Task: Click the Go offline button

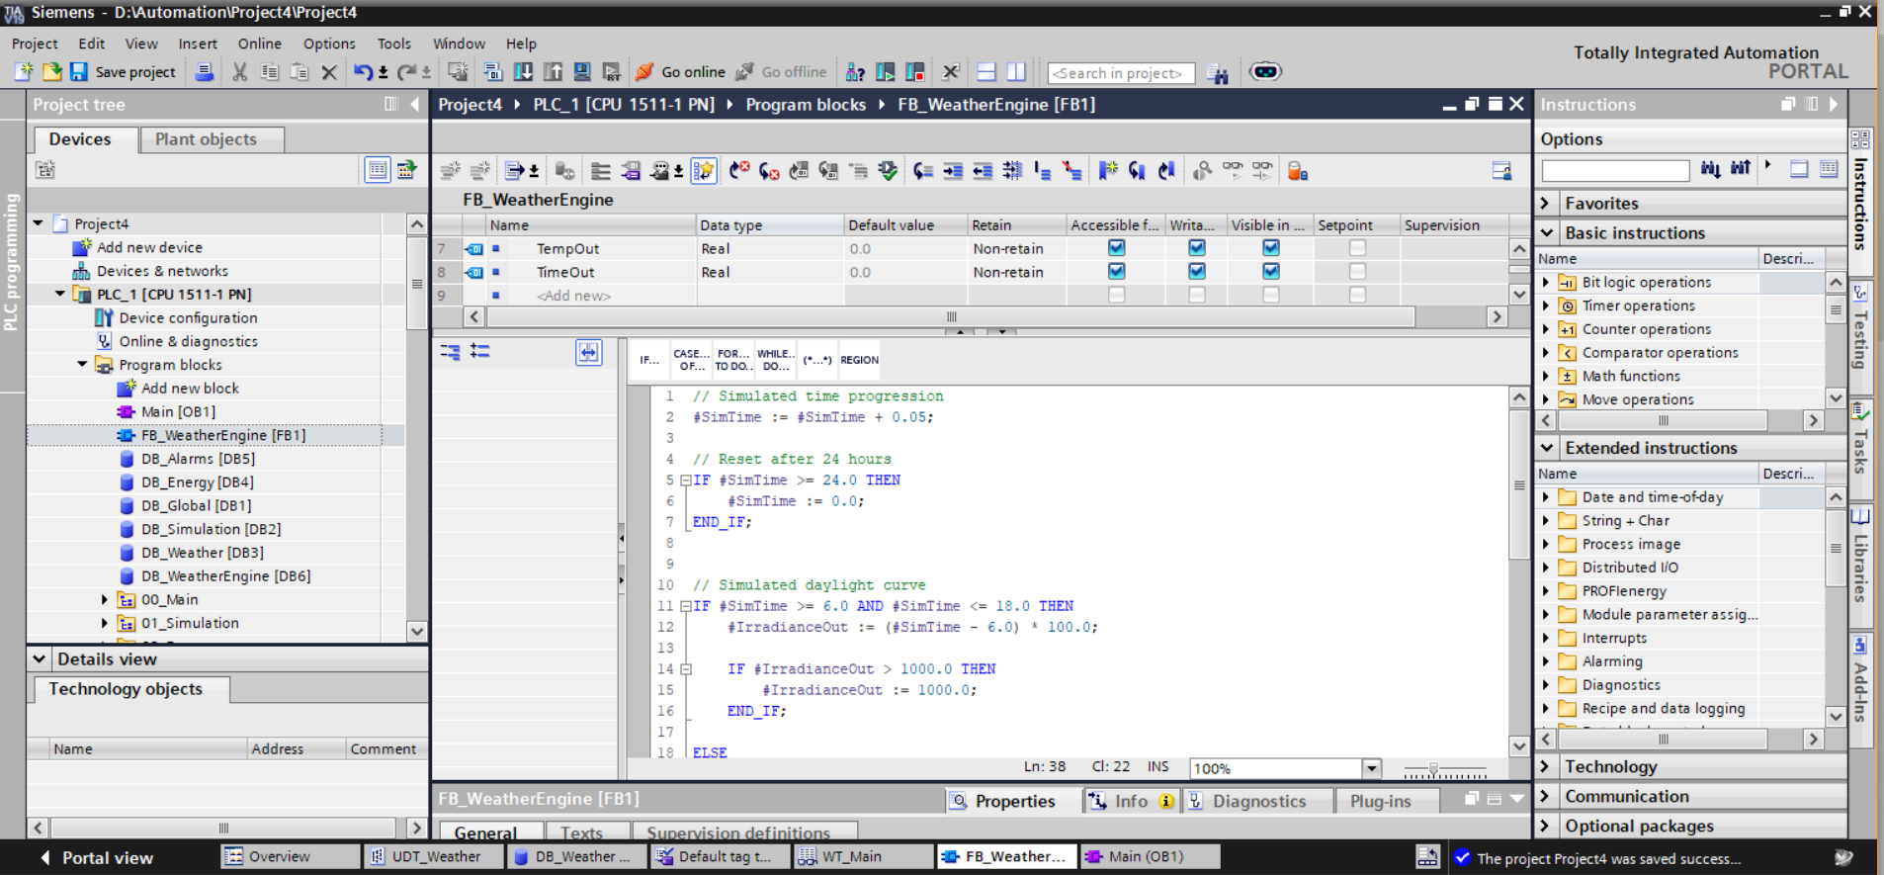Action: pos(781,72)
